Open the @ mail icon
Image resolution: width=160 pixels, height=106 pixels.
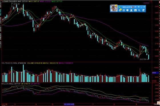124,10
